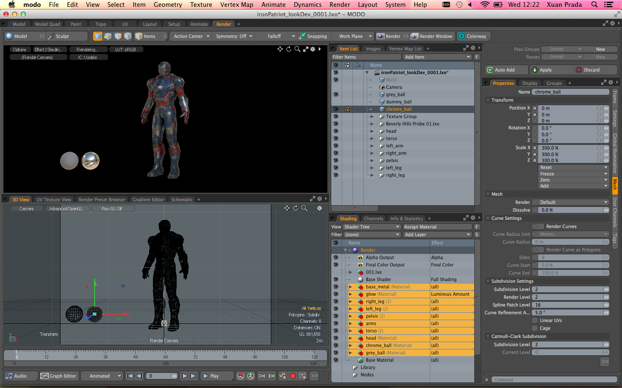Click the Name field containing chrome_ball
Screen dimensions: 622x388
pos(571,92)
